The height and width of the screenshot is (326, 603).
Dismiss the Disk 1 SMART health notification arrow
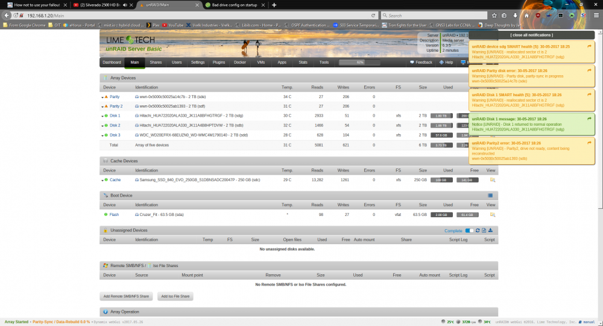coord(589,94)
